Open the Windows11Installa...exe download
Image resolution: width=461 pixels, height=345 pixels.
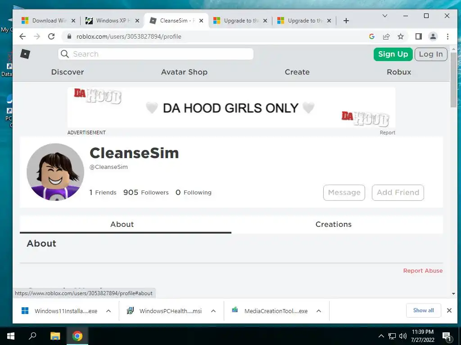[x=60, y=311]
